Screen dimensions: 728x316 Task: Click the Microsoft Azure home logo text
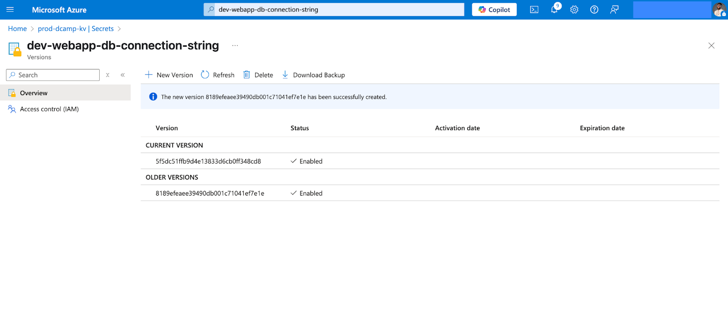(59, 10)
